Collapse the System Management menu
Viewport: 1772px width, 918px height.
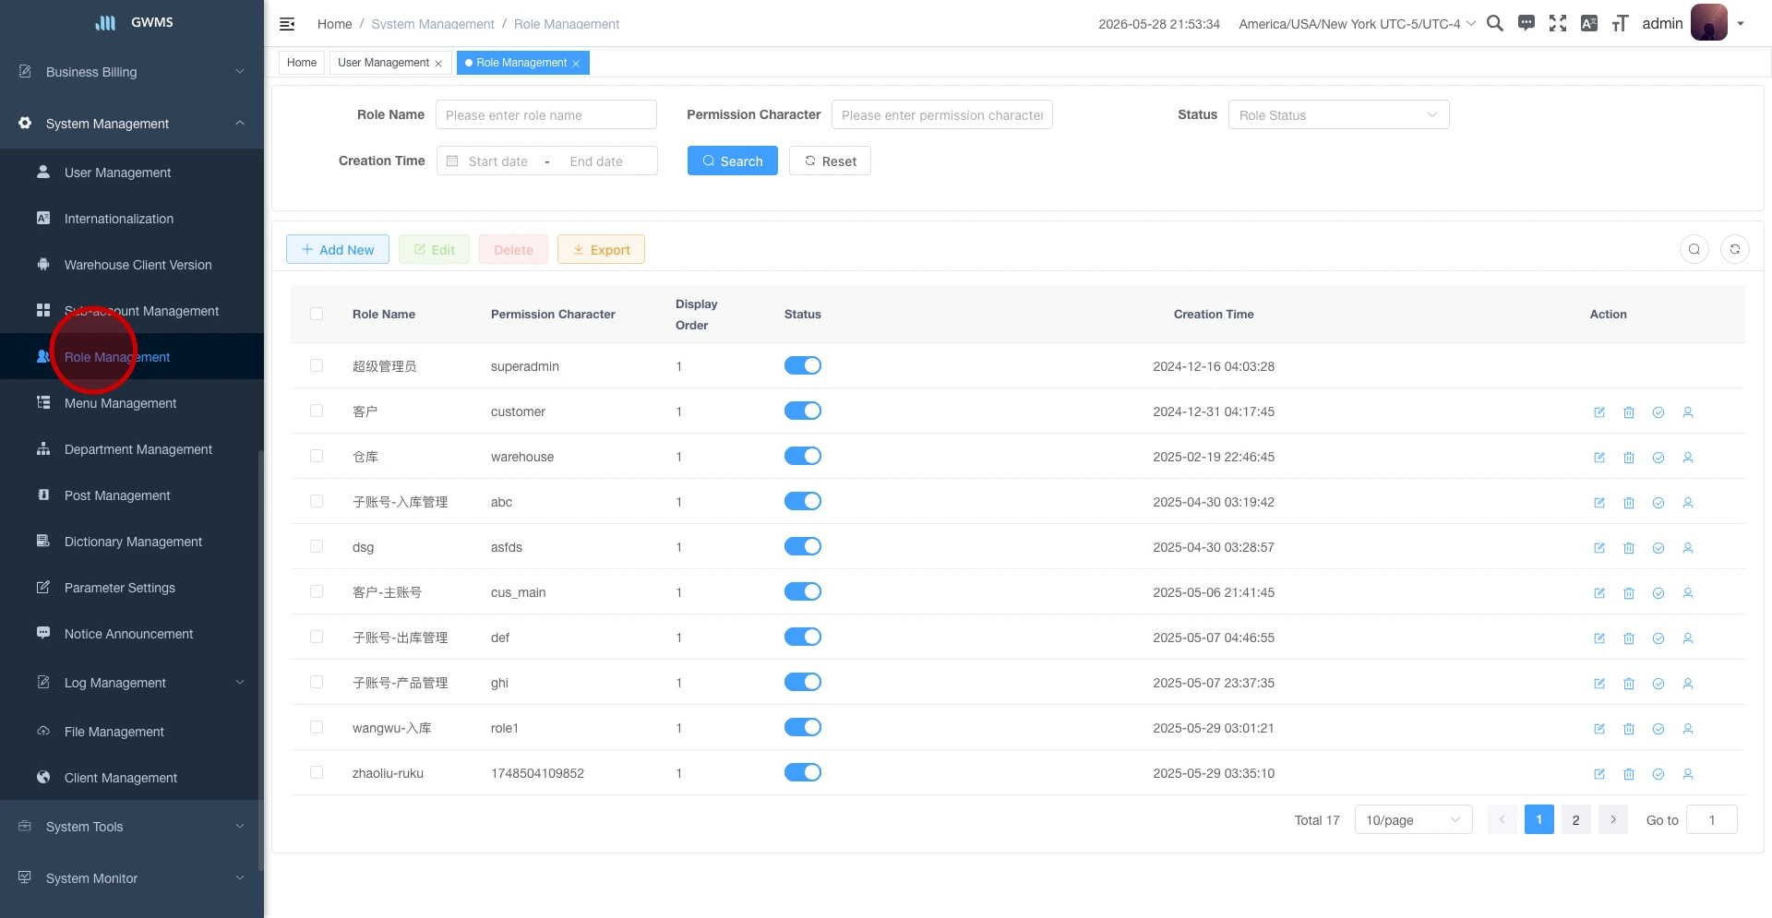click(132, 124)
